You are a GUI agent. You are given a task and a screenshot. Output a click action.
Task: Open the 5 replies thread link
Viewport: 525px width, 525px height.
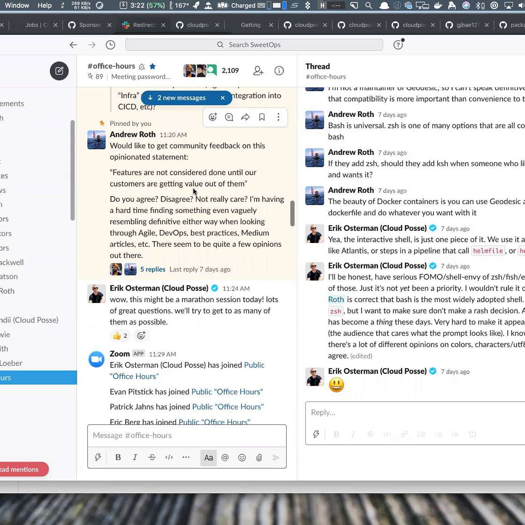pyautogui.click(x=153, y=269)
